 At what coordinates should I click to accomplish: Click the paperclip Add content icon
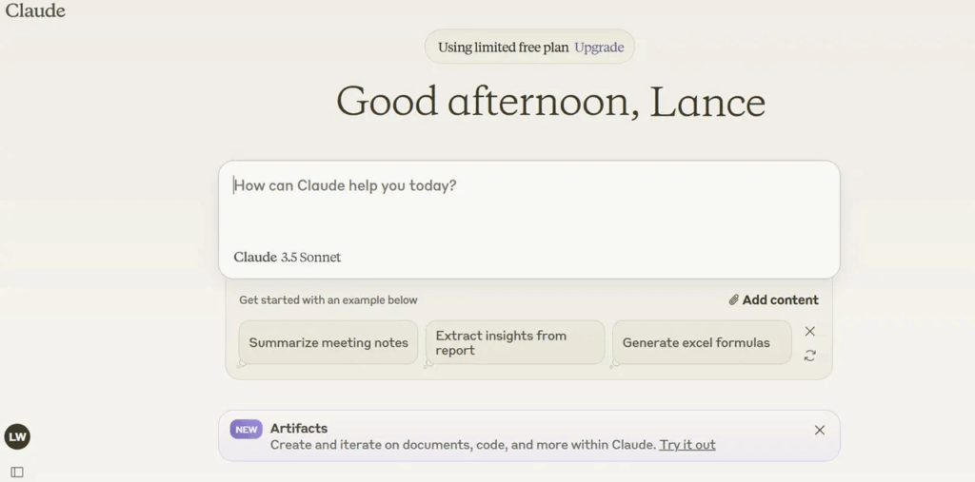tap(733, 300)
